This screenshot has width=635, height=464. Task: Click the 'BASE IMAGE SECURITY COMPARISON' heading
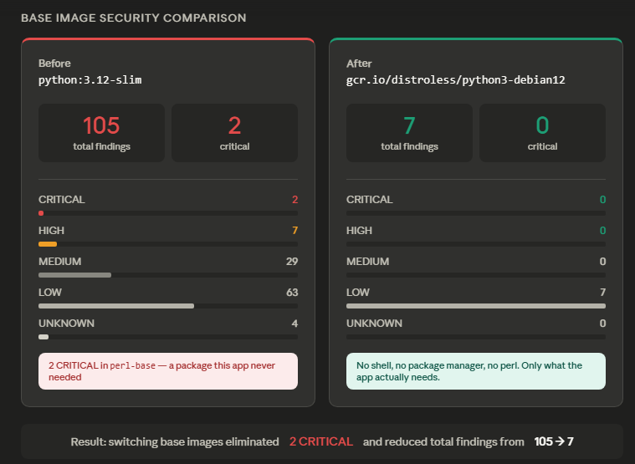click(x=134, y=18)
